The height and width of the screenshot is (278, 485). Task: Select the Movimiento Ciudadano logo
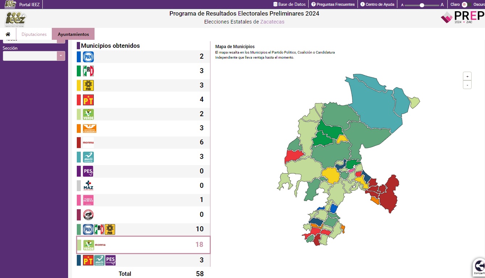click(x=89, y=128)
